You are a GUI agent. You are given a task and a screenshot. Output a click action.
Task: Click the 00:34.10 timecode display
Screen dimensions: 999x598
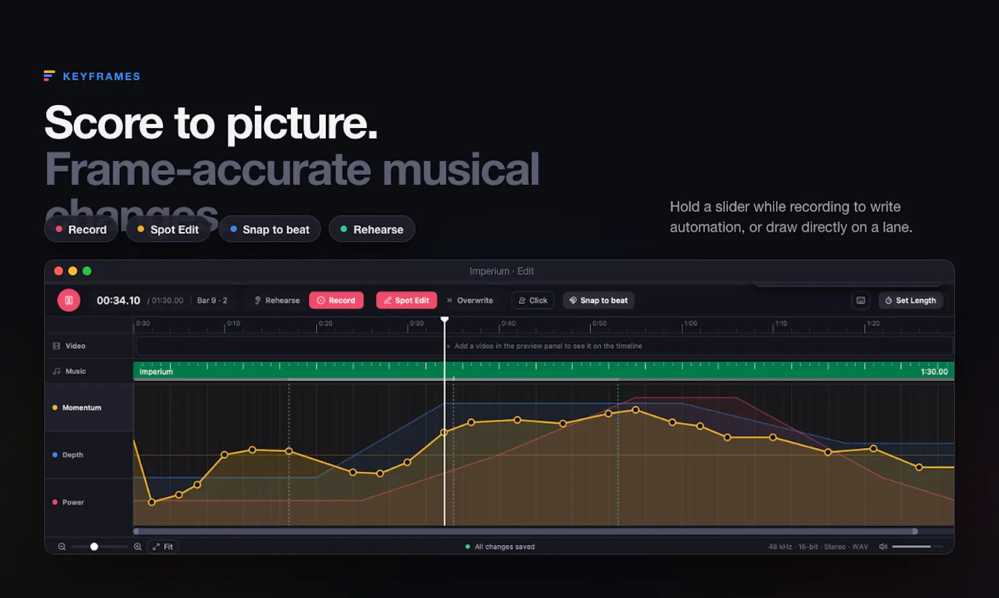tap(119, 301)
